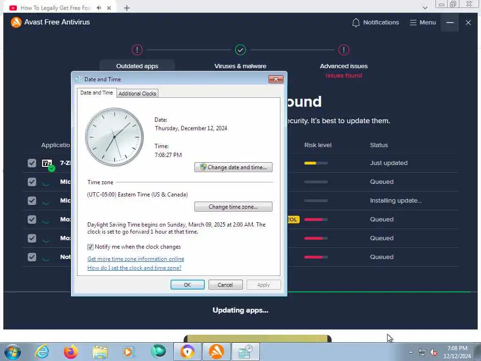Click the red risk bar in bottom Queued row
The height and width of the screenshot is (361, 481).
316,257
